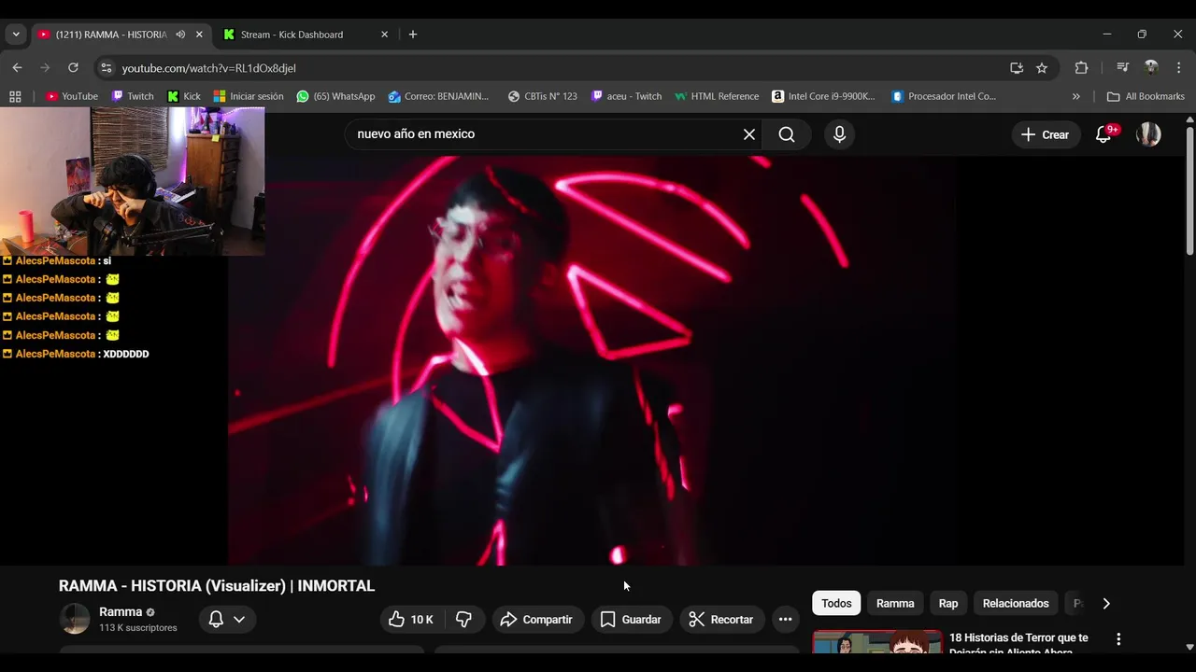This screenshot has height=672, width=1196.
Task: Open a new browser tab
Action: coord(413,35)
